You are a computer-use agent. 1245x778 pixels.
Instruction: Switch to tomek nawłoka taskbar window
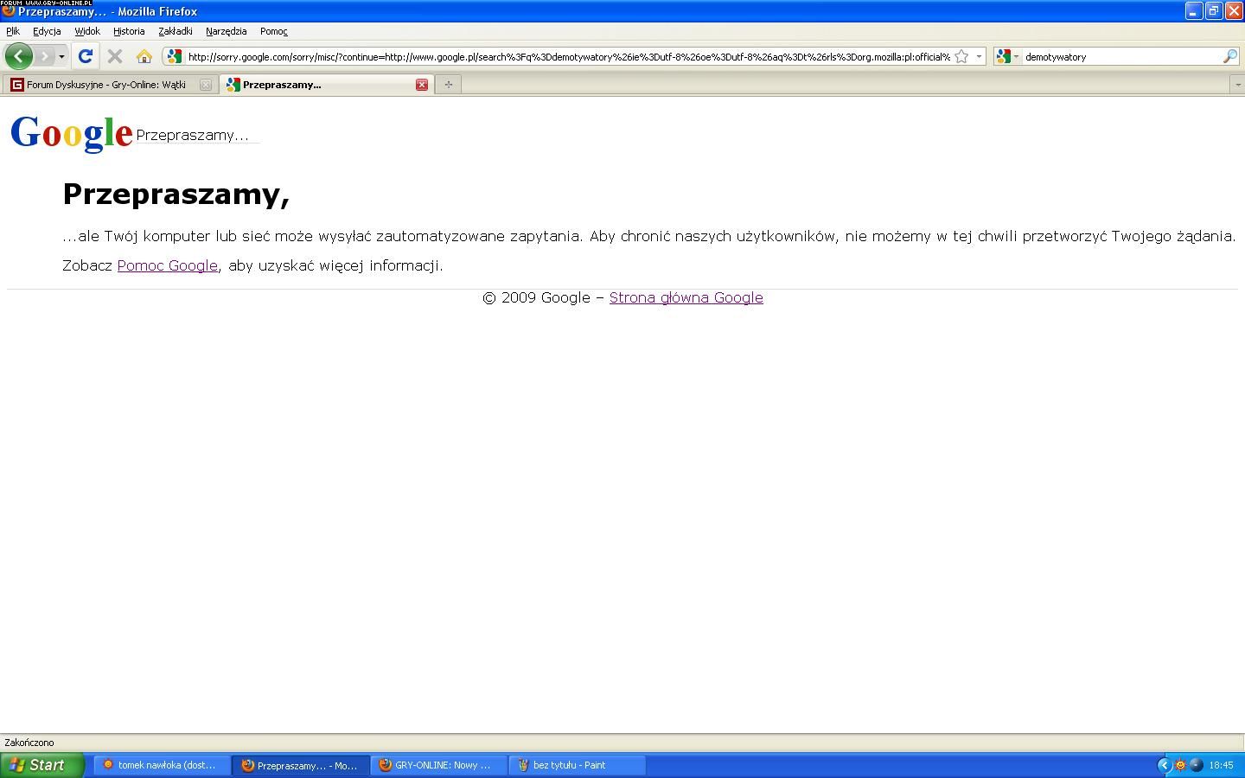162,765
